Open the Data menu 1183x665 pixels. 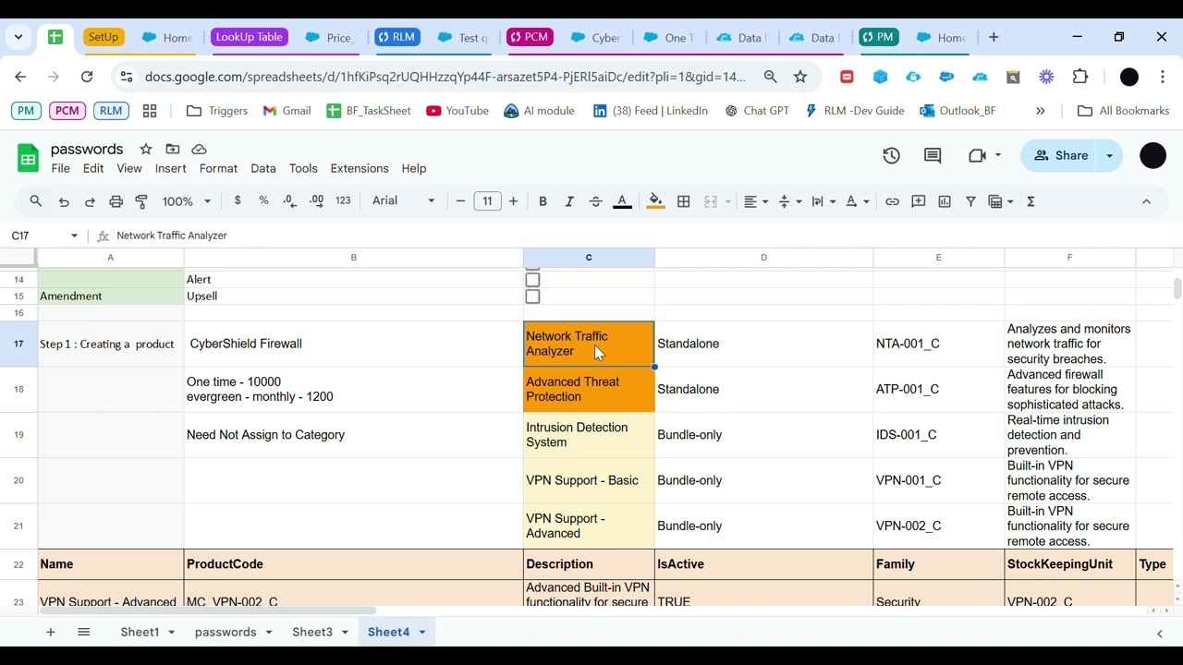(263, 169)
